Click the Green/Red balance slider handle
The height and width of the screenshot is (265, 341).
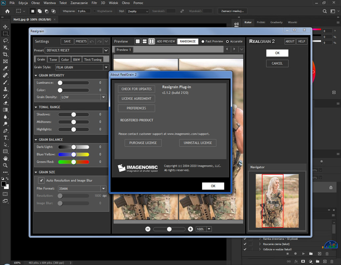[74, 162]
